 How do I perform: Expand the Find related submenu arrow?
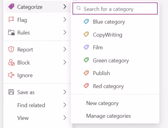(65, 105)
